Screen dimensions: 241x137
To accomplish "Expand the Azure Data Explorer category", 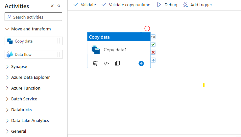I will click(28, 77).
